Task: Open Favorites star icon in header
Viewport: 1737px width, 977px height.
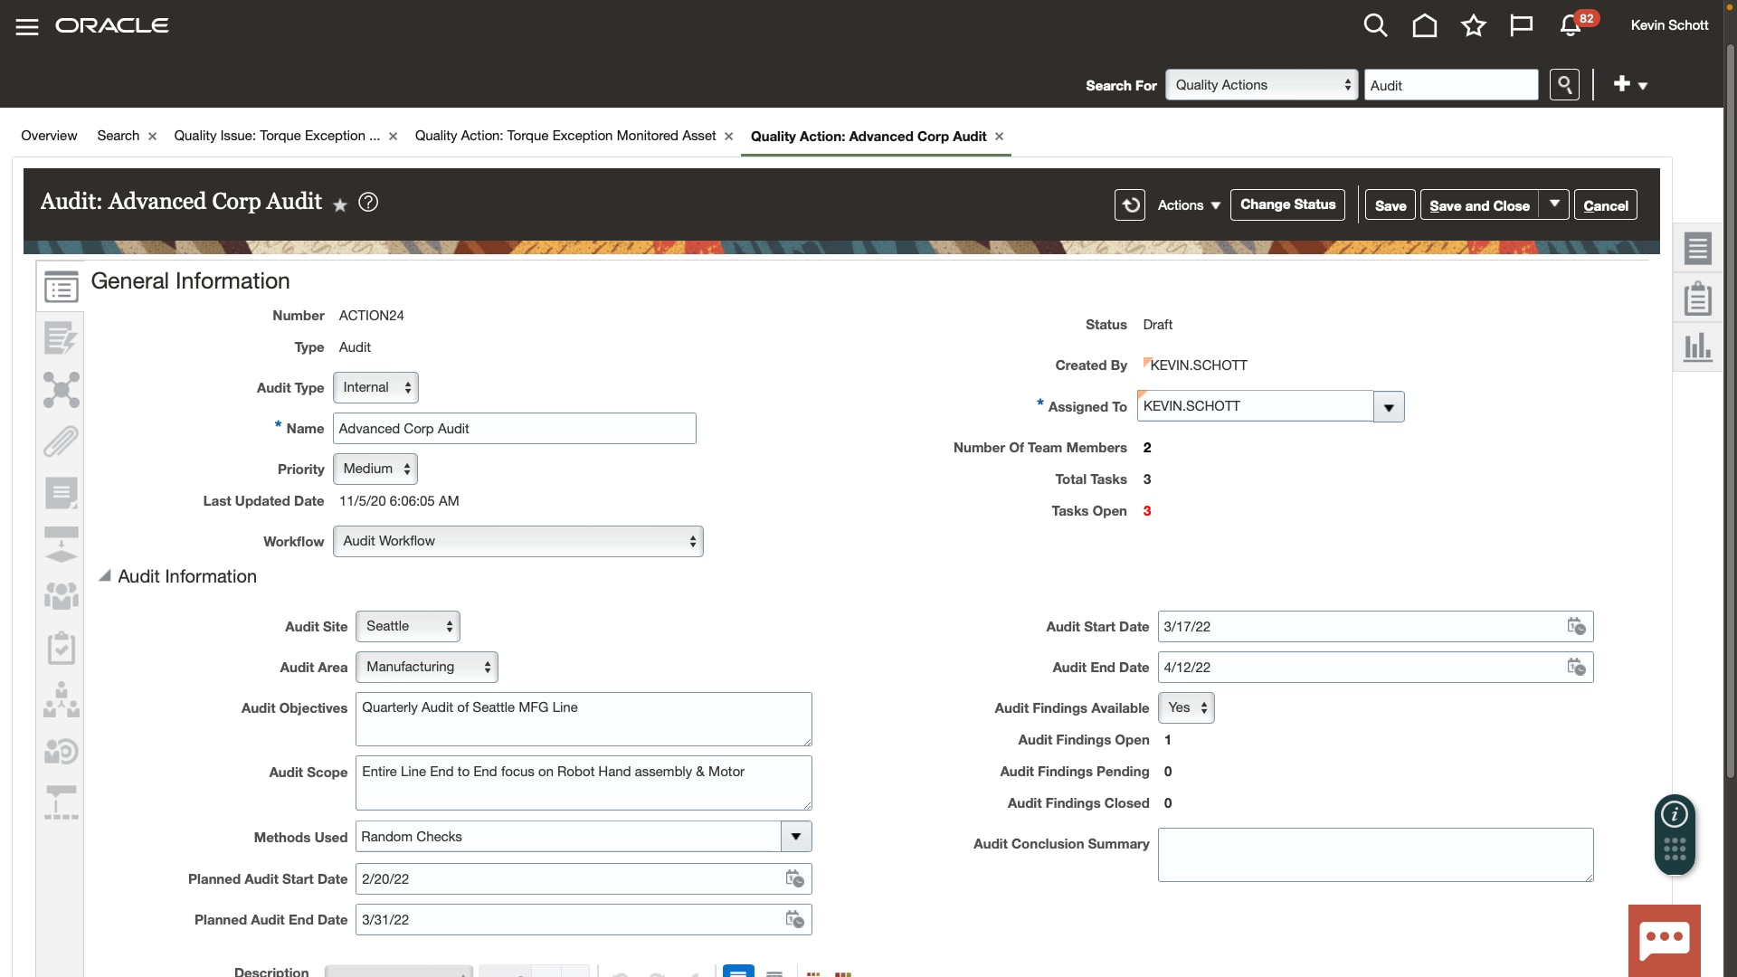Action: click(x=1474, y=25)
